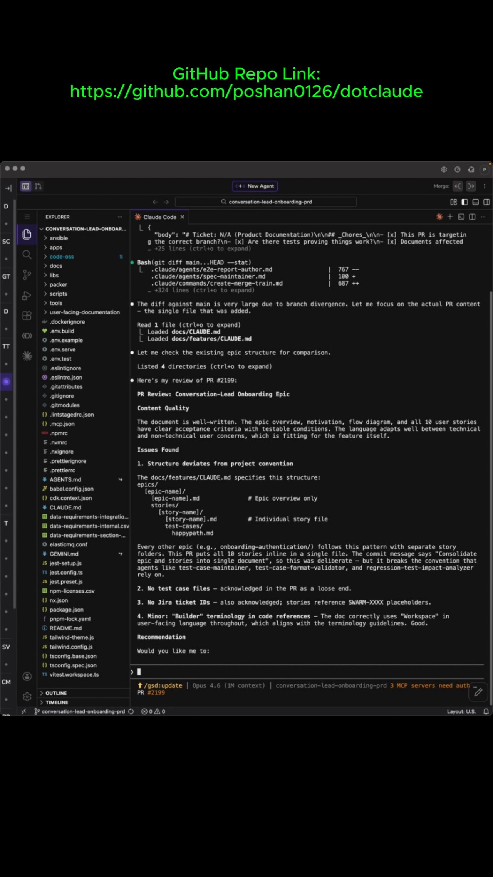The width and height of the screenshot is (493, 877).
Task: Toggle primary sidebar layout button
Action: [x=464, y=202]
